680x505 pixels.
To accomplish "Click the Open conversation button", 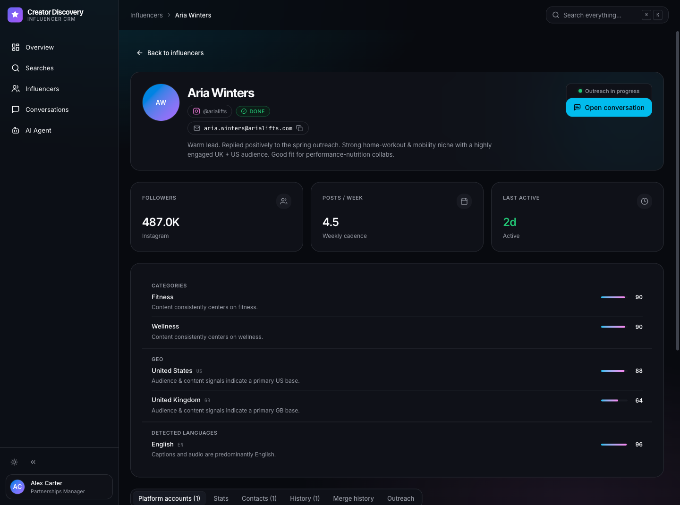I will 609,108.
